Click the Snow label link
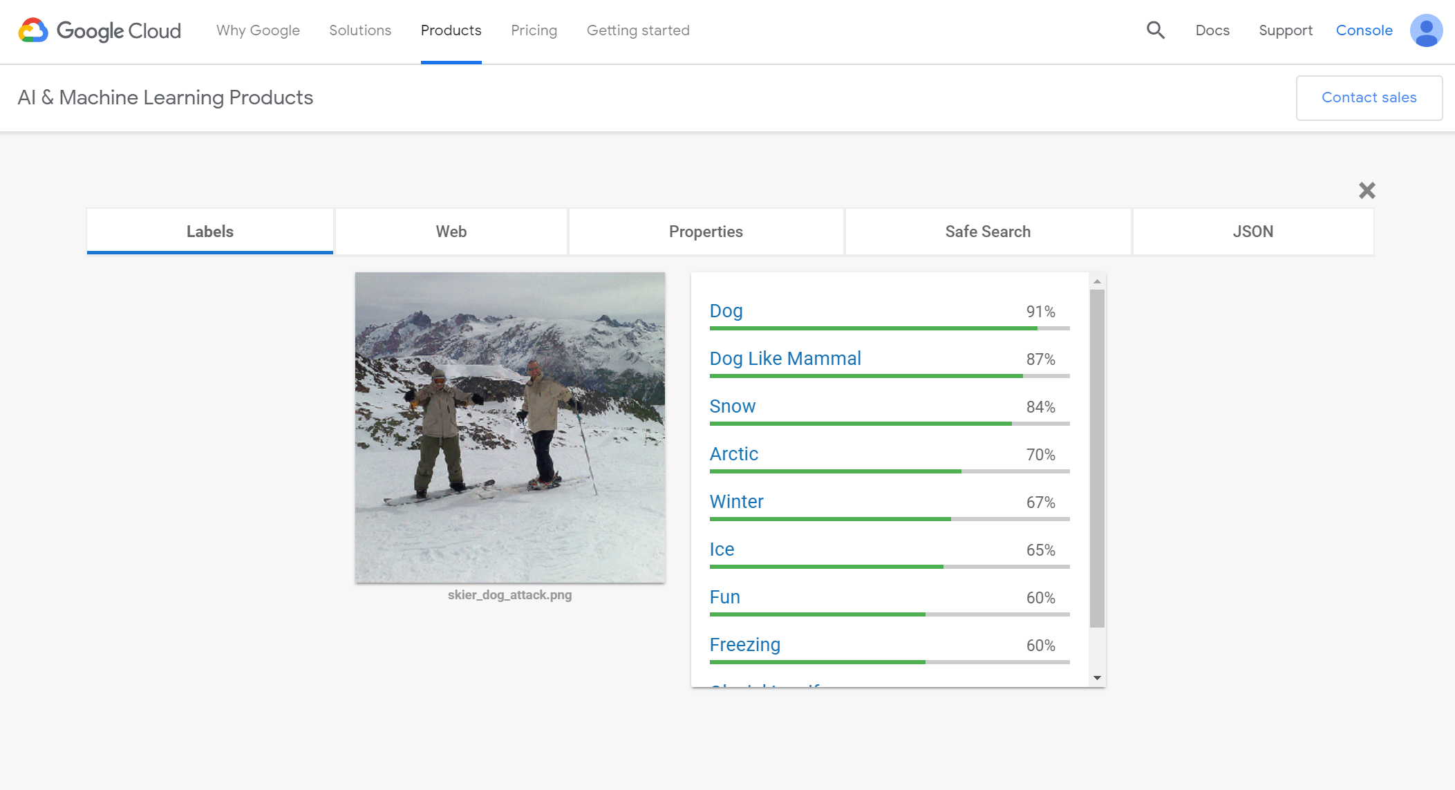 click(733, 406)
